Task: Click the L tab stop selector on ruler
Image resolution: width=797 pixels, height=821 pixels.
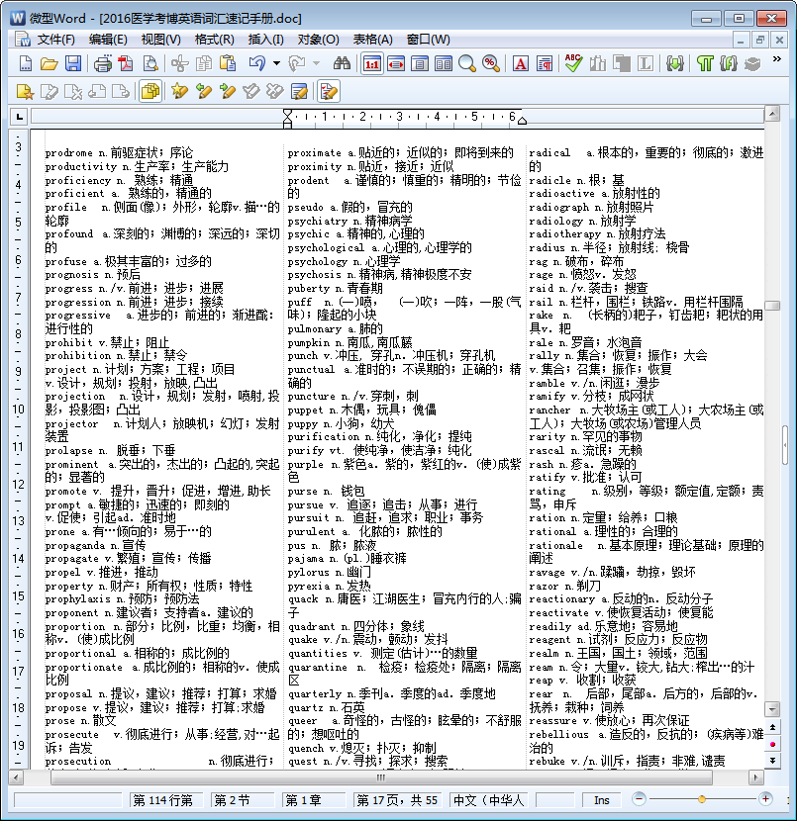Action: pyautogui.click(x=20, y=117)
